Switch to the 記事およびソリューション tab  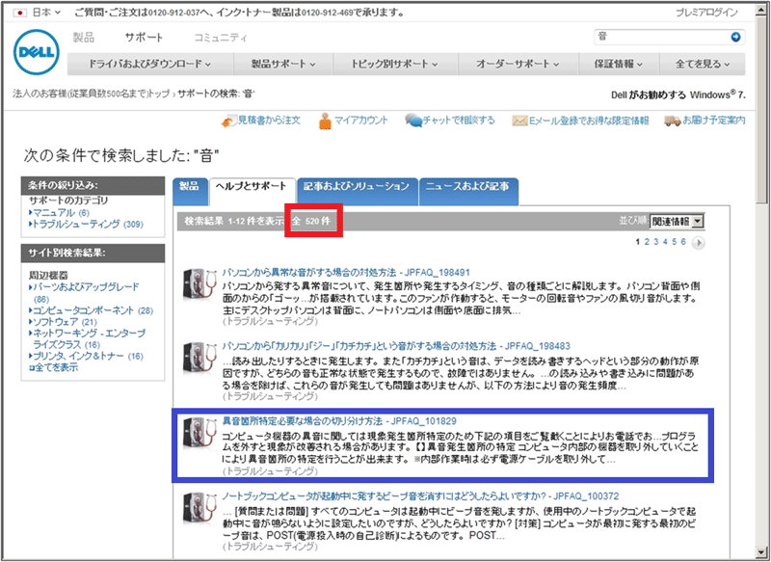[357, 185]
